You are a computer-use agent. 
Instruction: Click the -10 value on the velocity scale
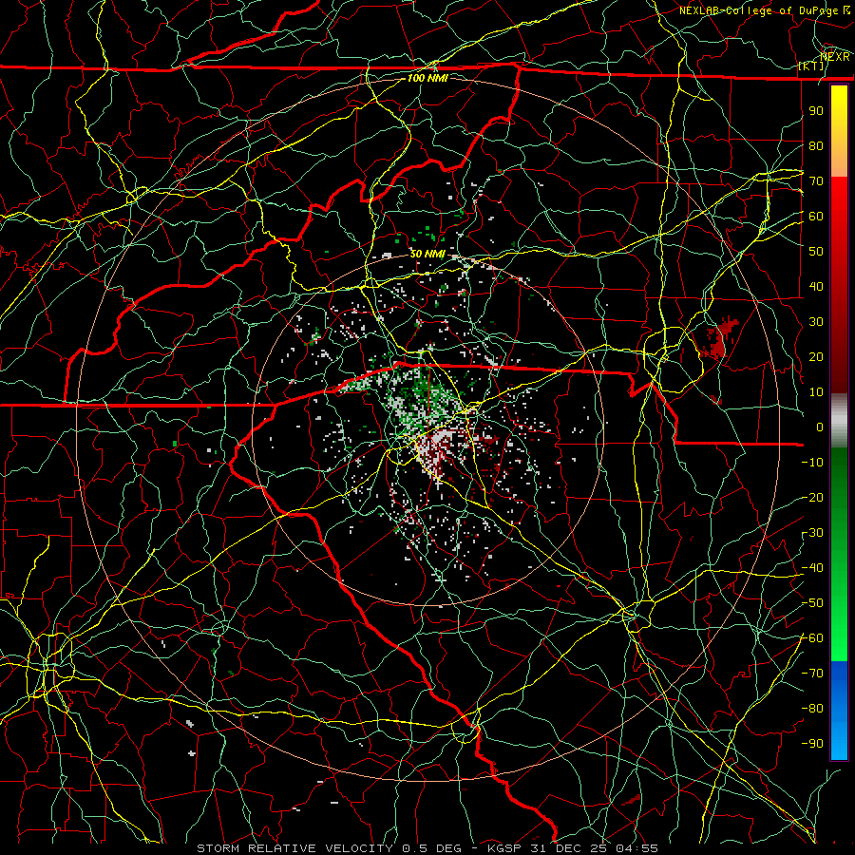click(812, 463)
